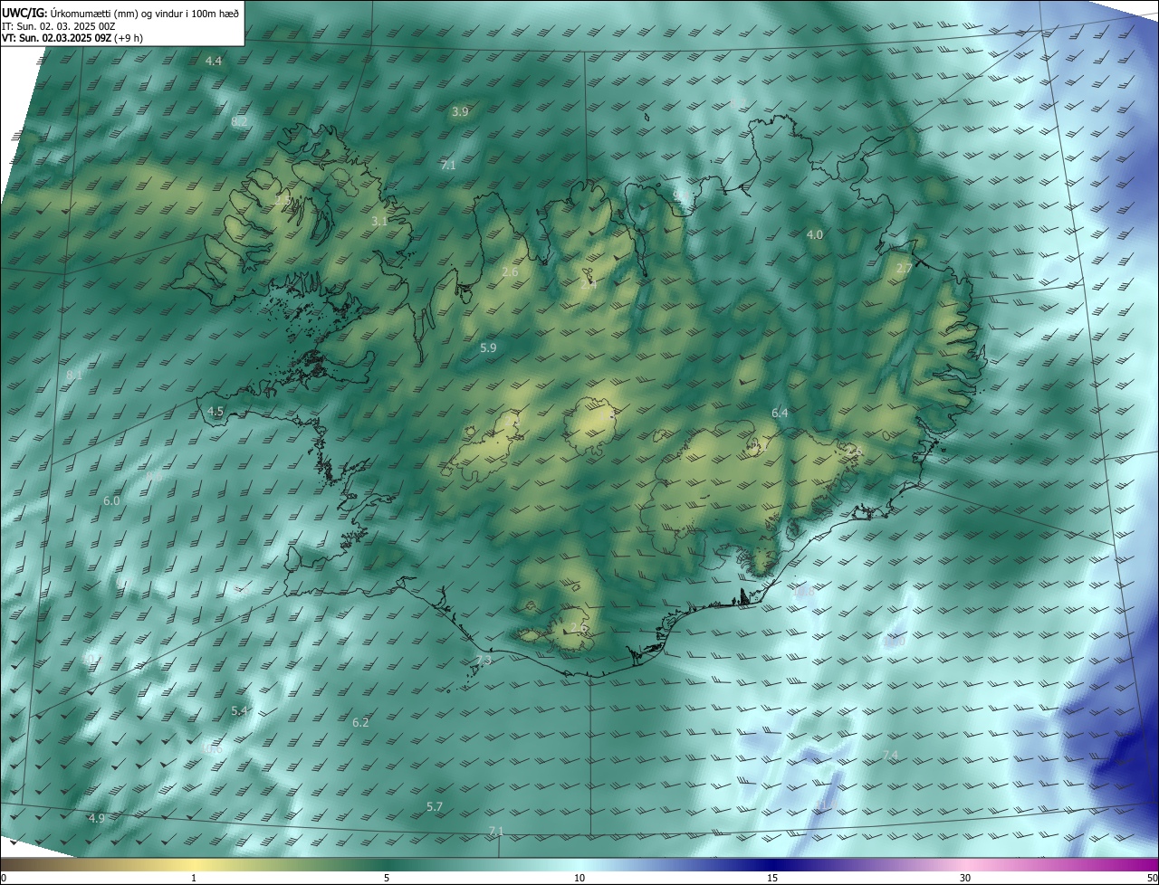This screenshot has width=1159, height=885.
Task: Click the 7.4 precipitation value label
Action: click(890, 755)
